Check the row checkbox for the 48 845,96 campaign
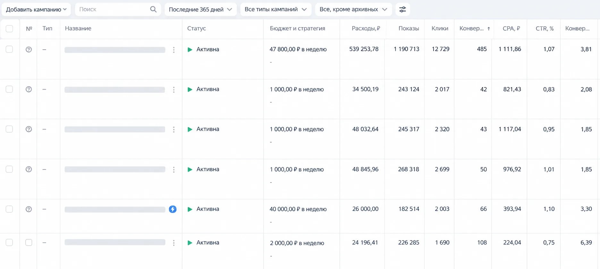The width and height of the screenshot is (600, 269). (9, 169)
